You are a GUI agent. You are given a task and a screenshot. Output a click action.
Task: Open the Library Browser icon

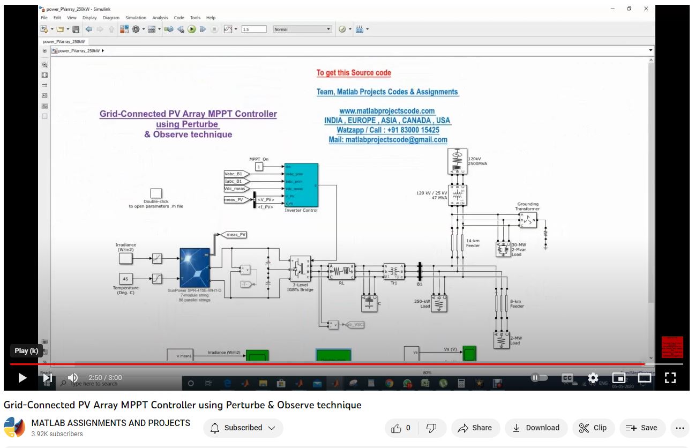tap(124, 29)
